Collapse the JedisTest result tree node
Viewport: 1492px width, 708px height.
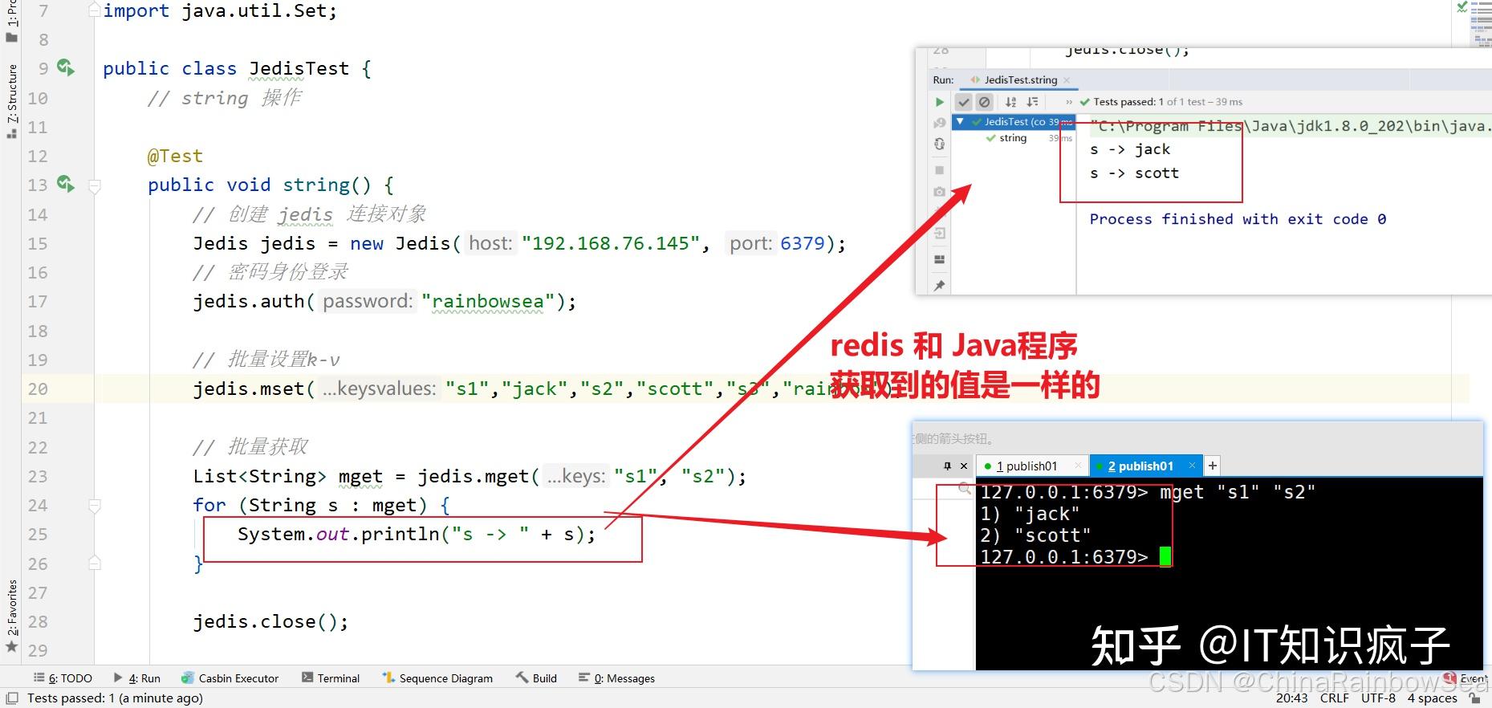coord(960,121)
